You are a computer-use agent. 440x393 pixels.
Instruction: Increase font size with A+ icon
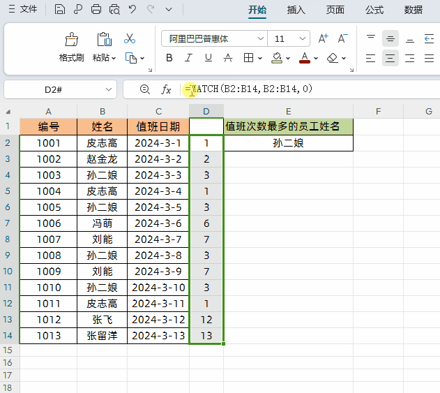[x=323, y=39]
